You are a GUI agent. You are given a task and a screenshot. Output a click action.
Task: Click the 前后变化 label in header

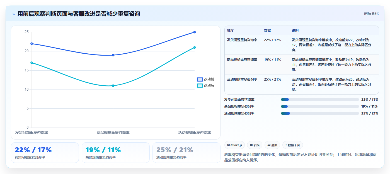(x=371, y=13)
